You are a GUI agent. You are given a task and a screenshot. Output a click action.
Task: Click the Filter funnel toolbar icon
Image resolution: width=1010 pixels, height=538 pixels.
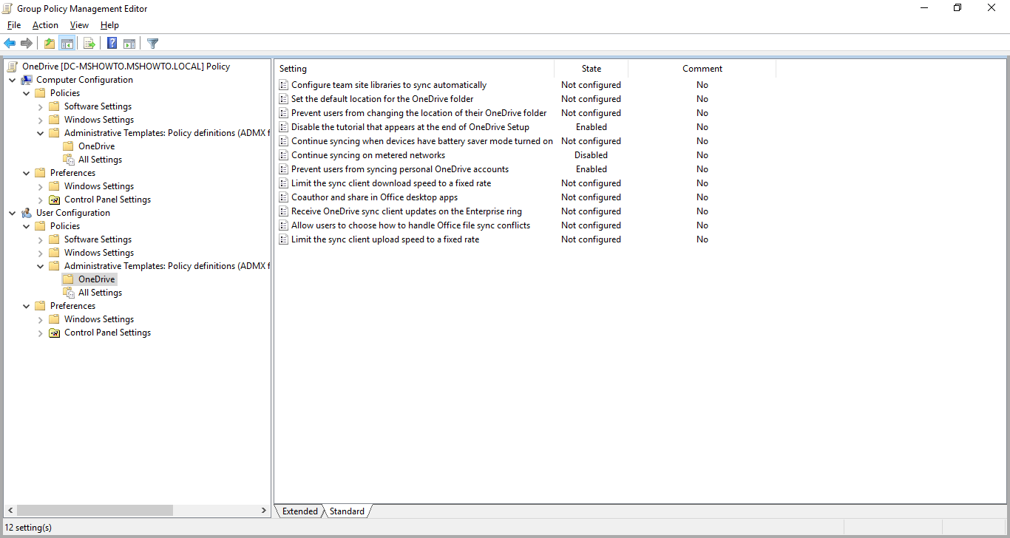[152, 44]
